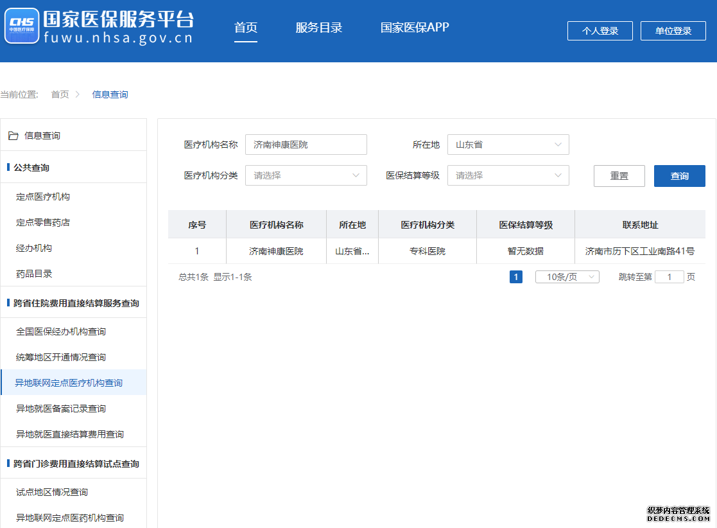
Task: Click the truncated 山东省... table cell
Action: [x=352, y=251]
